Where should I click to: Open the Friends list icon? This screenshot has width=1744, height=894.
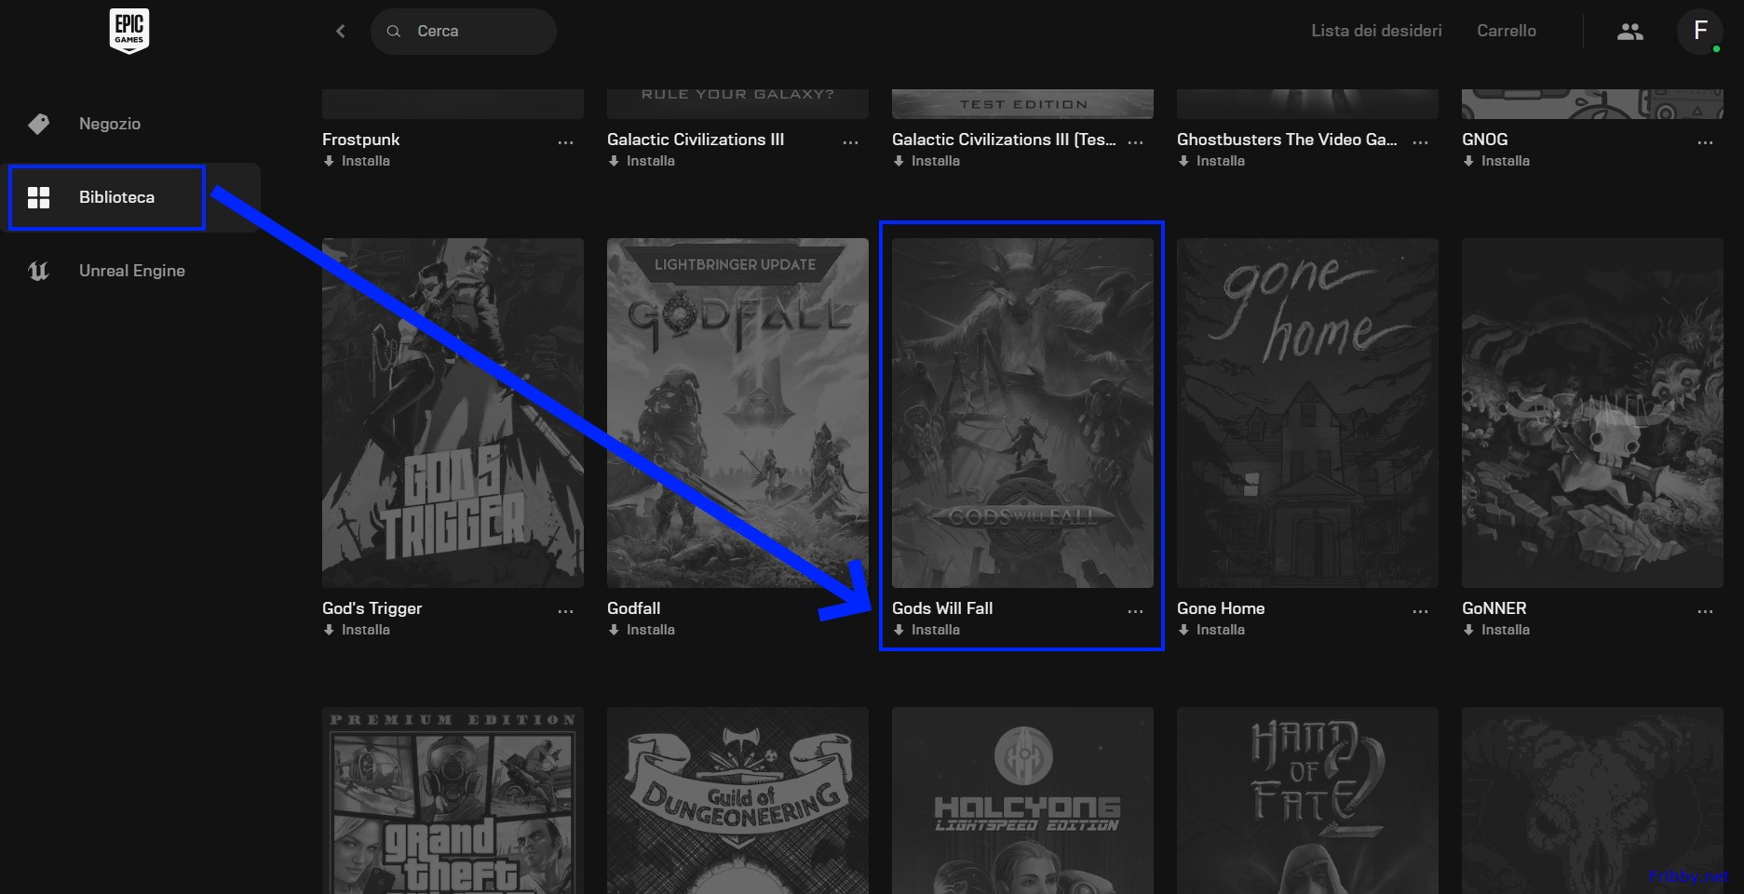pos(1629,32)
